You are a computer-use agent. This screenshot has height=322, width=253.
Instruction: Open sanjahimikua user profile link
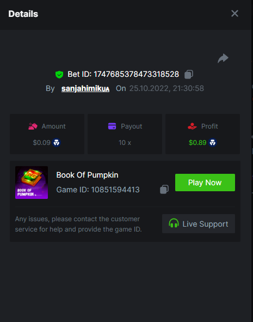(85, 88)
